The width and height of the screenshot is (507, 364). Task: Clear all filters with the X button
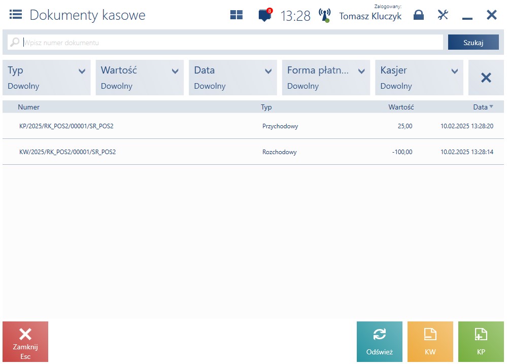click(486, 78)
